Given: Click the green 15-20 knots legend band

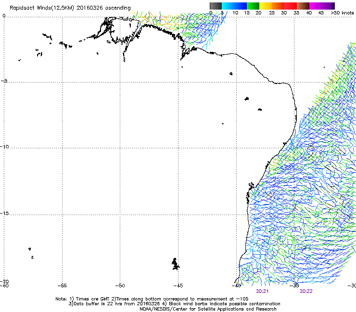Looking at the screenshot, I should pos(253,6).
